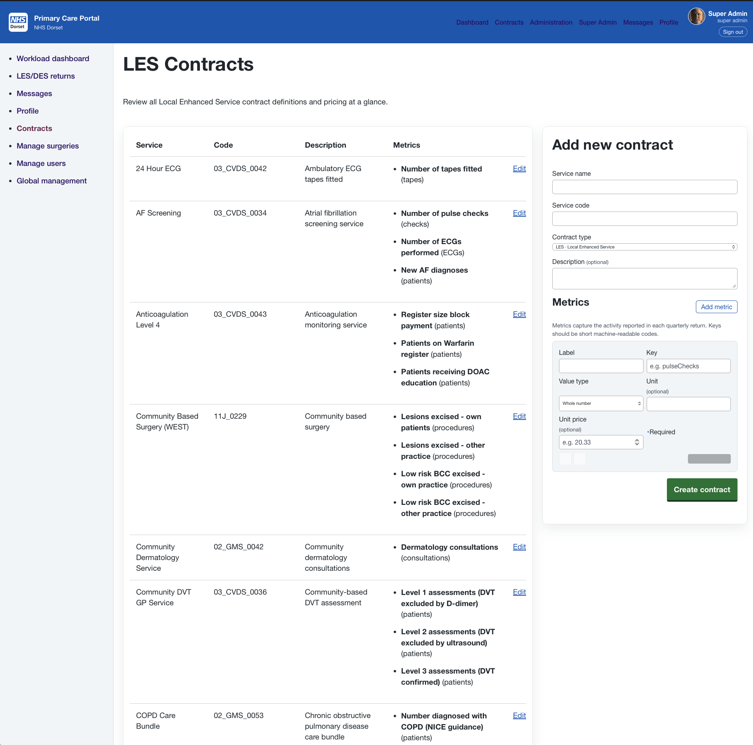Click the Add metric button
The width and height of the screenshot is (753, 745).
click(x=716, y=306)
